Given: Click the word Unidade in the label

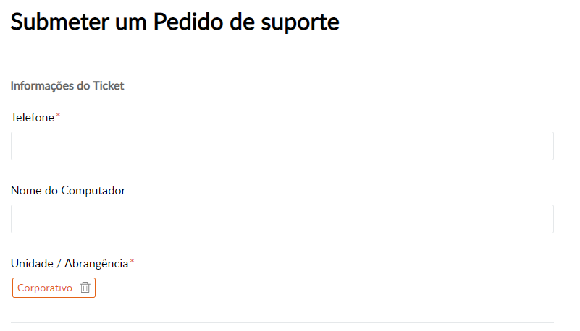Looking at the screenshot, I should pyautogui.click(x=31, y=263).
